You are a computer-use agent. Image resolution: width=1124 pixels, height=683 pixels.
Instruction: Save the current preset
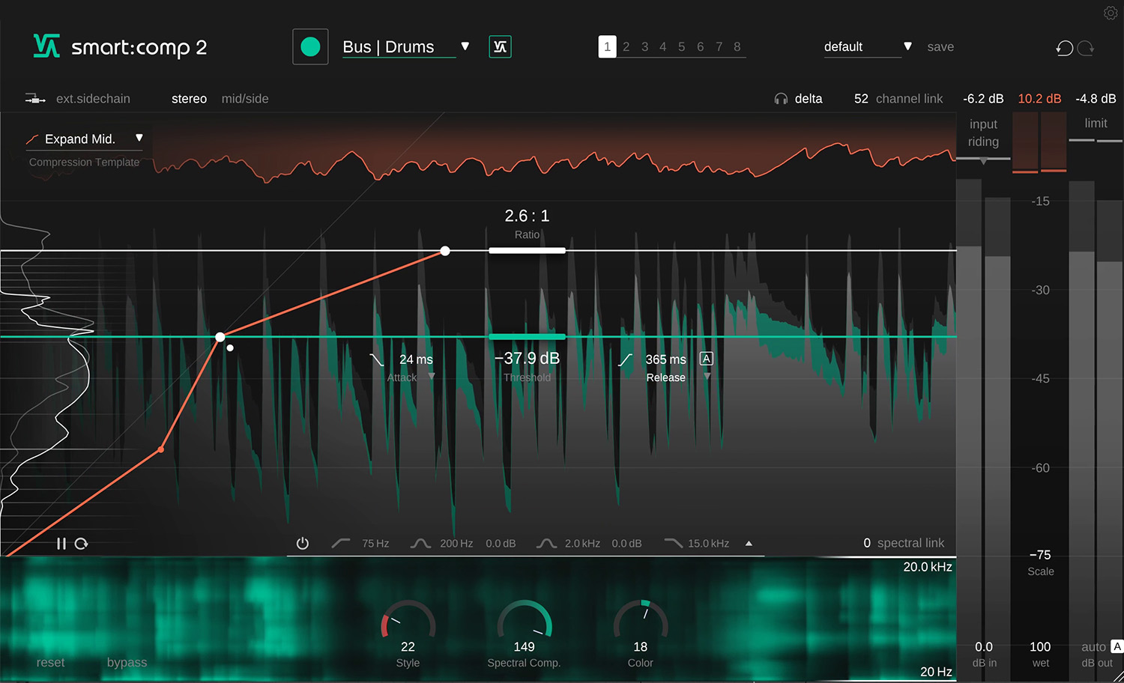[940, 47]
